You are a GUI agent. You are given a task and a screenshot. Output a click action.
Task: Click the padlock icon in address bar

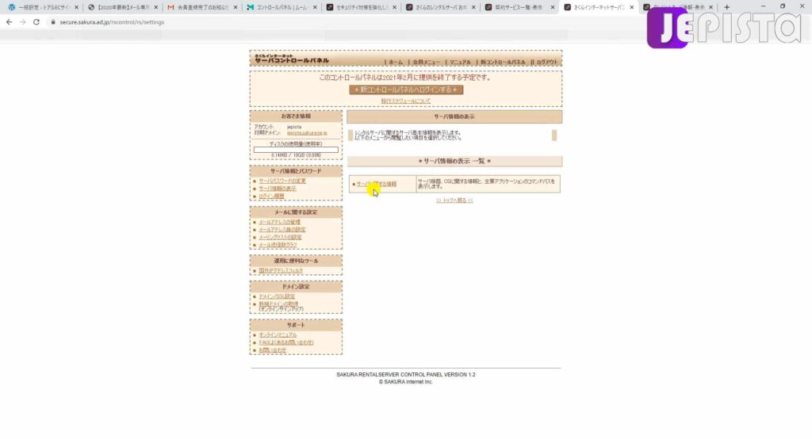pos(53,22)
